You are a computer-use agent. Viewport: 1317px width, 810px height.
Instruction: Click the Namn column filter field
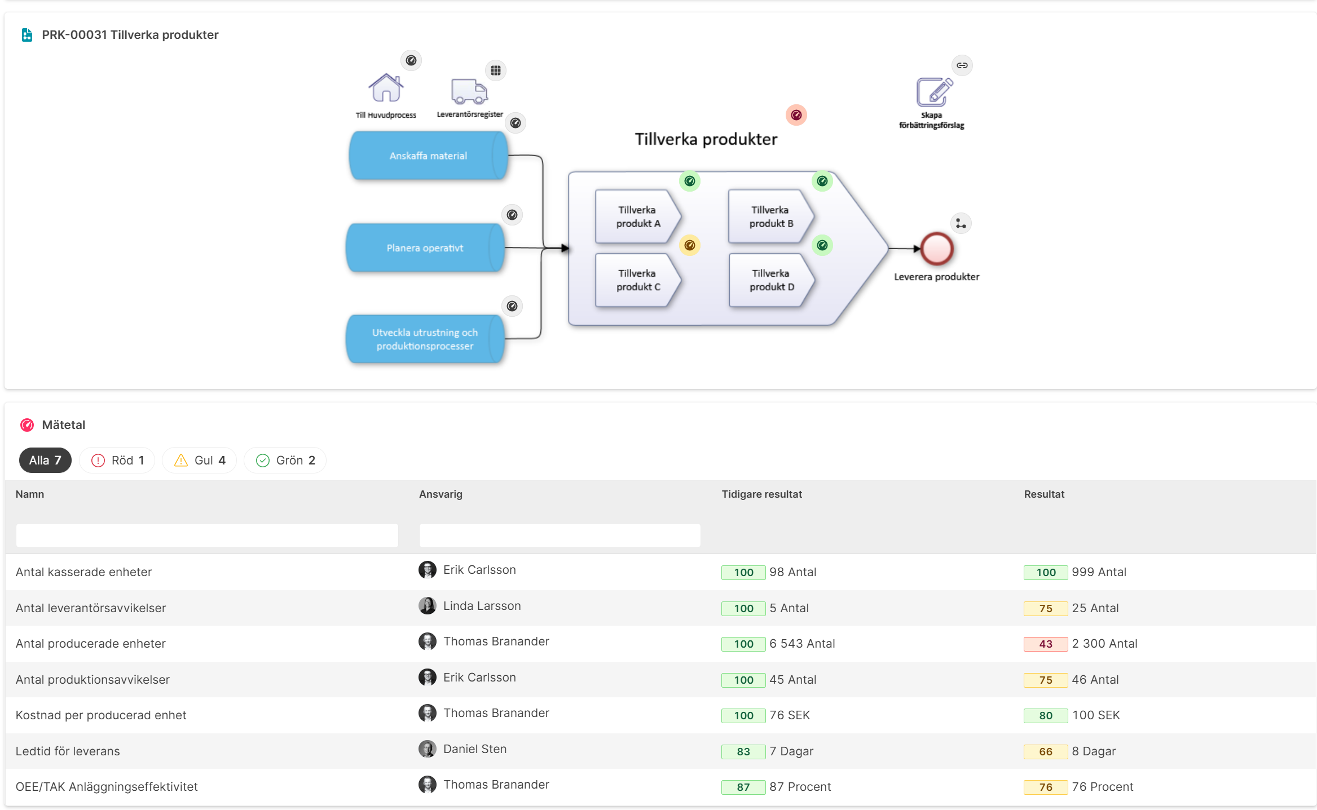207,535
